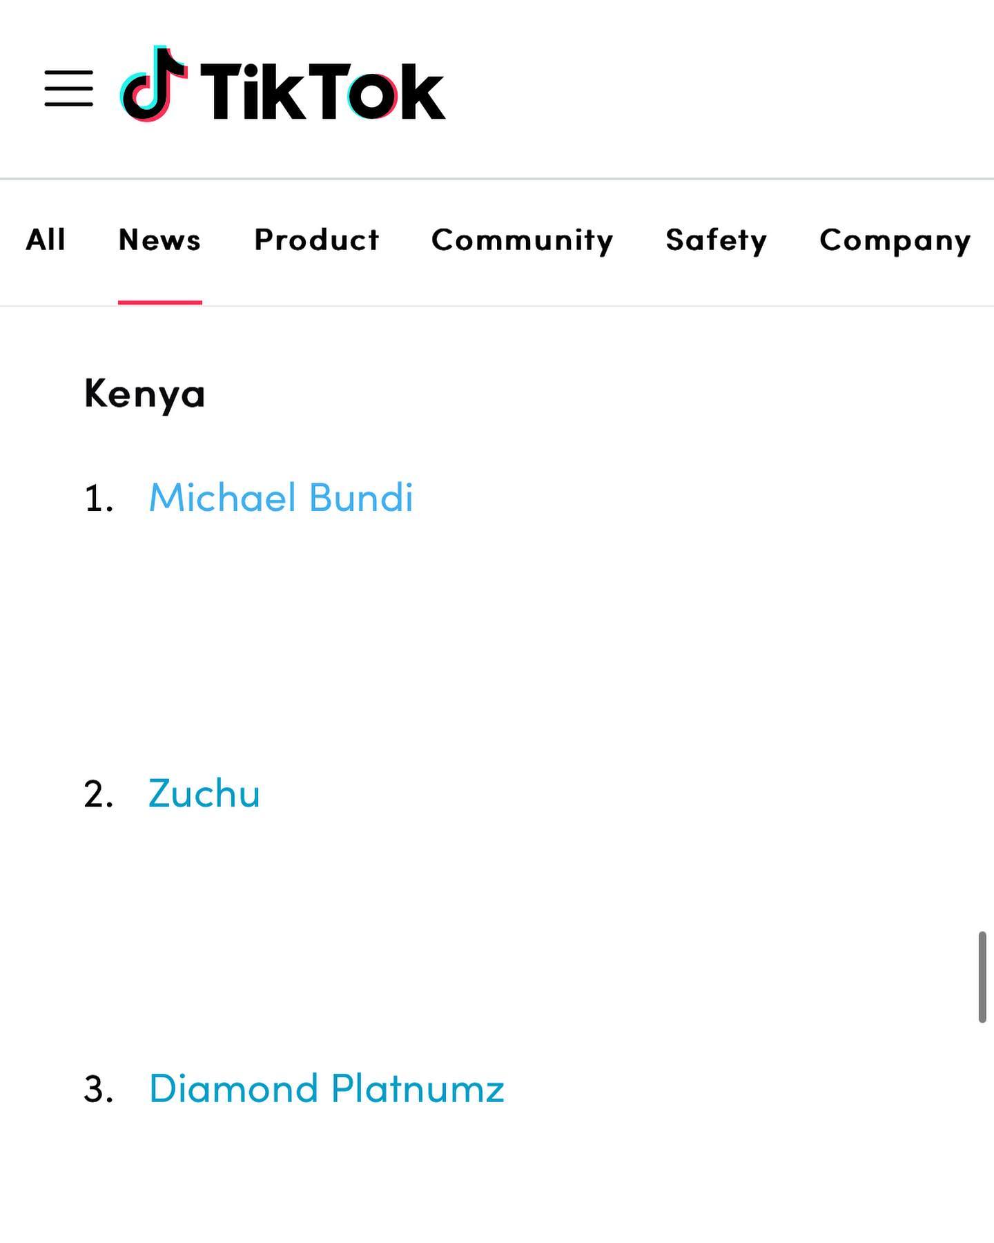Open the hamburger navigation menu
Screen dimensions: 994x1243
68,88
